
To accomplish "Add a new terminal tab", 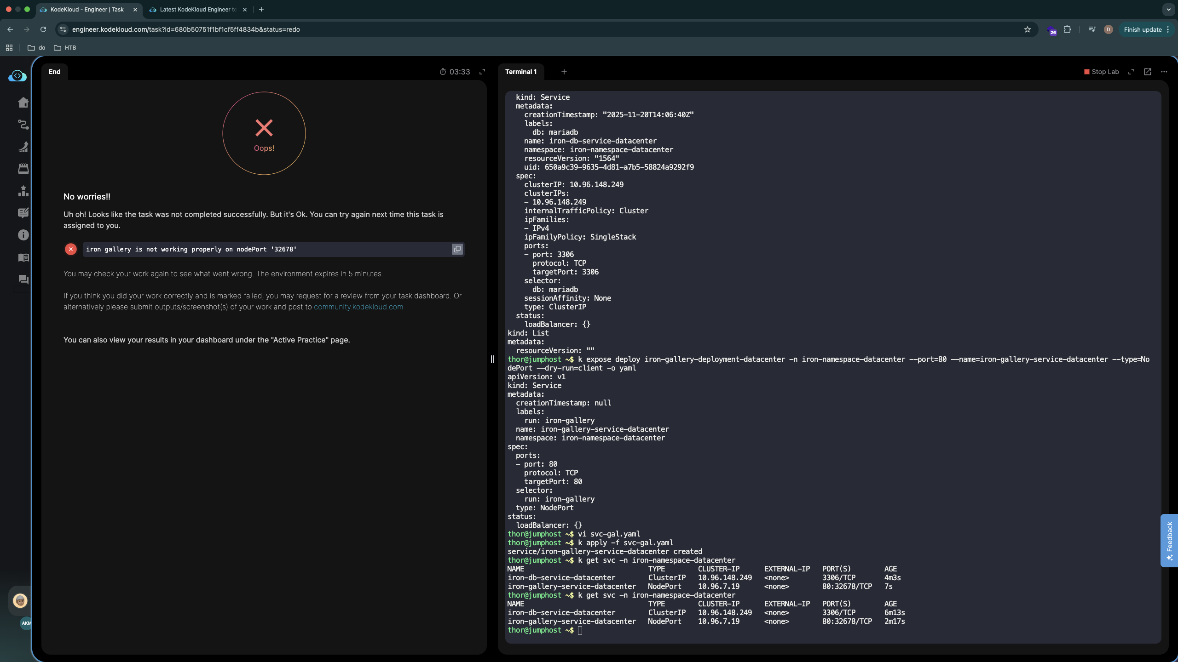I will tap(564, 72).
